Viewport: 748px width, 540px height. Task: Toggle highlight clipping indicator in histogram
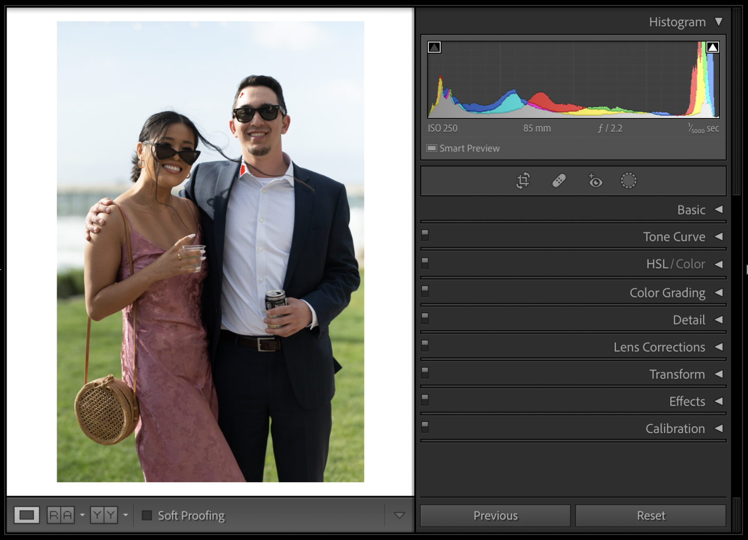712,47
